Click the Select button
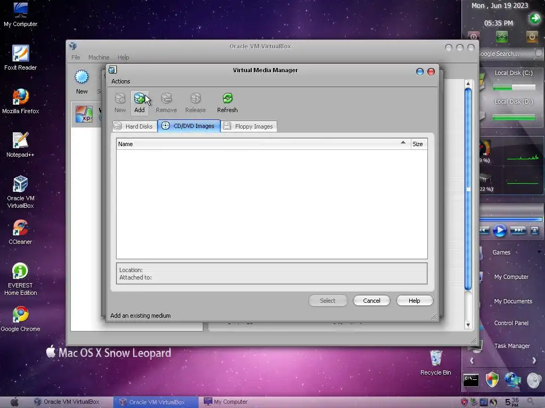The image size is (545, 408). click(327, 301)
